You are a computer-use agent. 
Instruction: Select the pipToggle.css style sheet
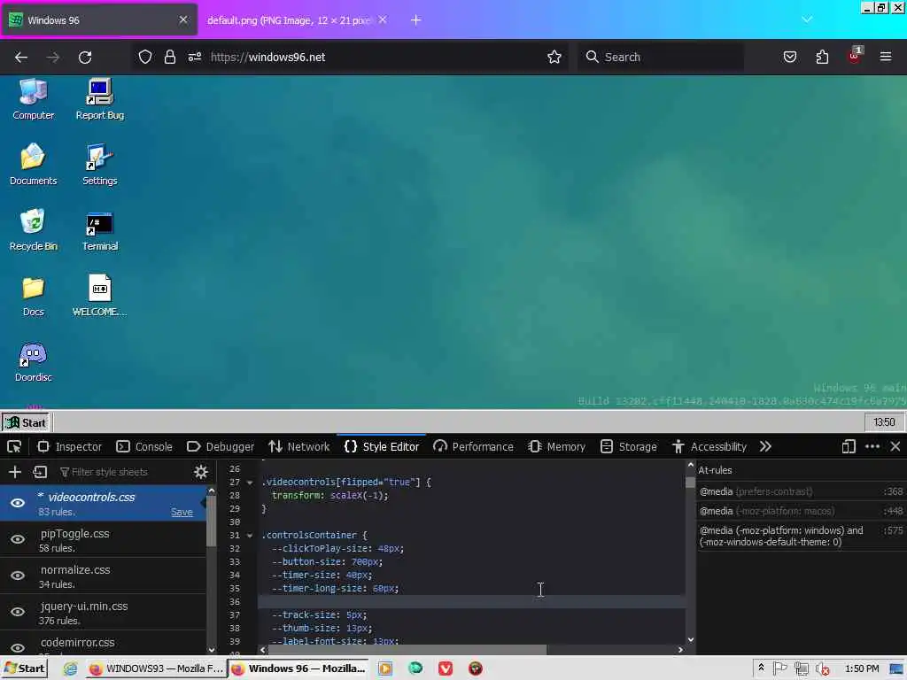point(103,539)
